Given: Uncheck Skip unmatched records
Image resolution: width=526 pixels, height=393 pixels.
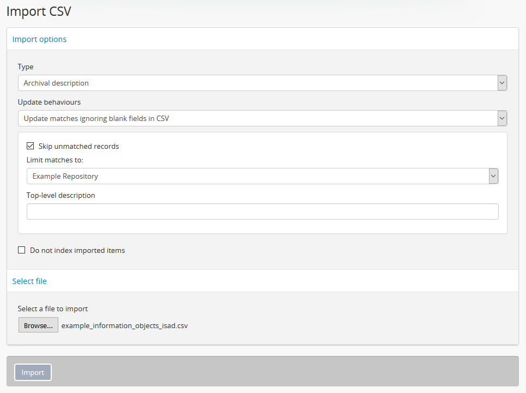Looking at the screenshot, I should (x=31, y=146).
